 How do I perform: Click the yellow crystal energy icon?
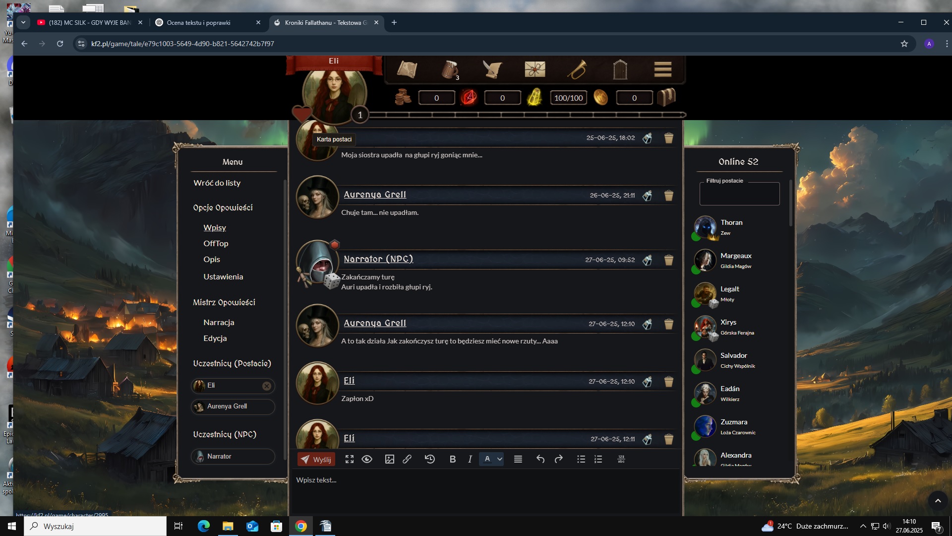(535, 97)
